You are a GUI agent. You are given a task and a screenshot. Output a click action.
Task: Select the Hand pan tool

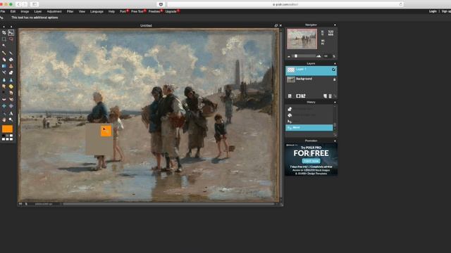(x=4, y=119)
